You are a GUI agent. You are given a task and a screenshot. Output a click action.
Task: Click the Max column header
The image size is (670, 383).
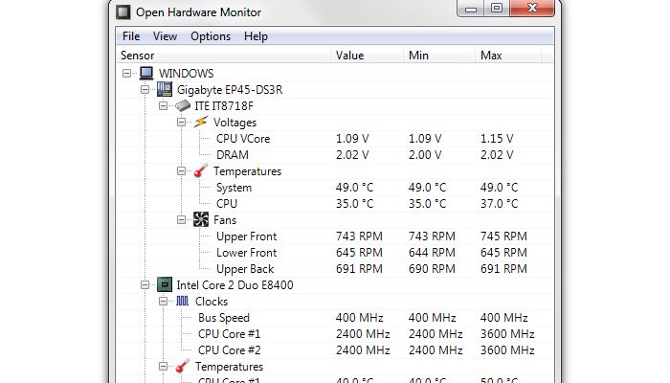click(x=508, y=56)
